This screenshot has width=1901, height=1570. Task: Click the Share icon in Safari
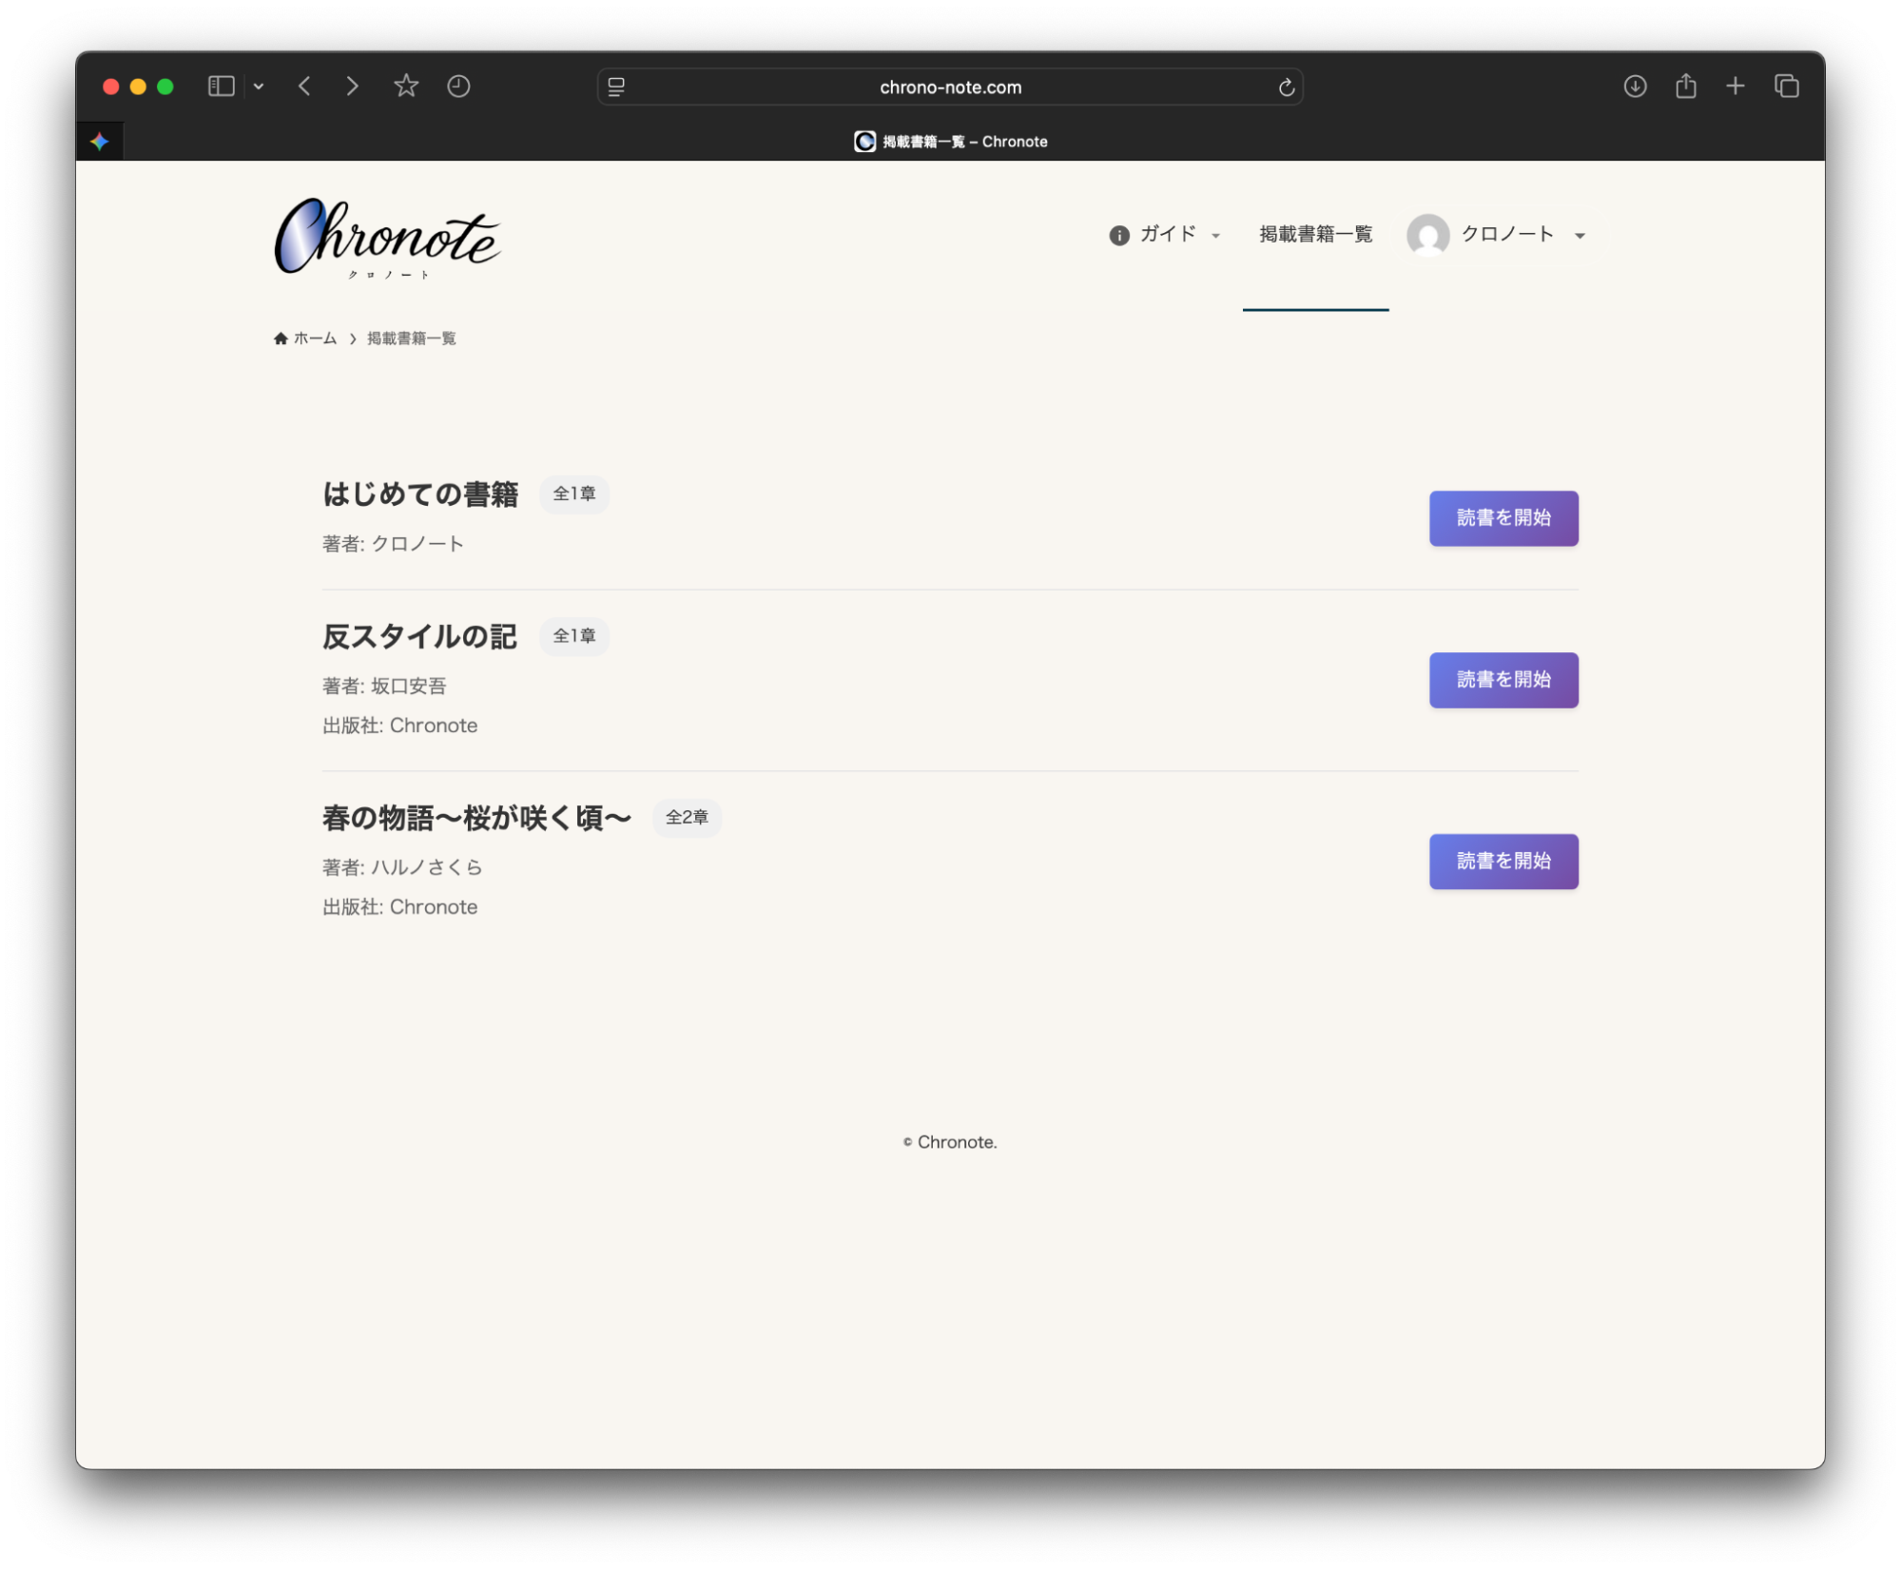(x=1686, y=86)
